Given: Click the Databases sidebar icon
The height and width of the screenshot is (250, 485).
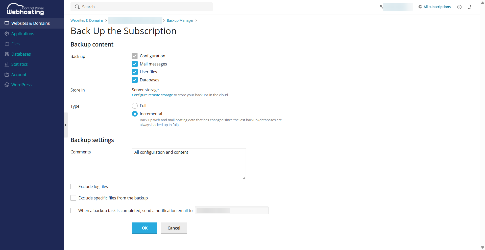Looking at the screenshot, I should pos(7,54).
